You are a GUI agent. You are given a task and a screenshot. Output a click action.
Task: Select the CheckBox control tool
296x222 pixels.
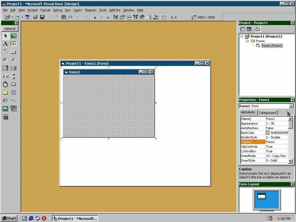(5, 60)
